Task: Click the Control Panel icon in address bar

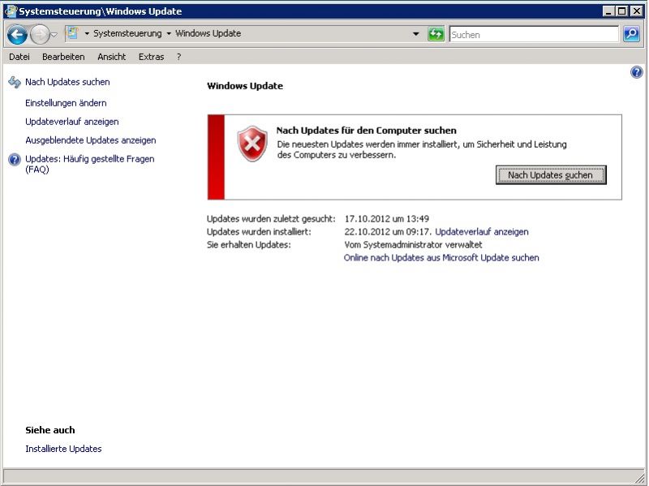Action: click(71, 34)
